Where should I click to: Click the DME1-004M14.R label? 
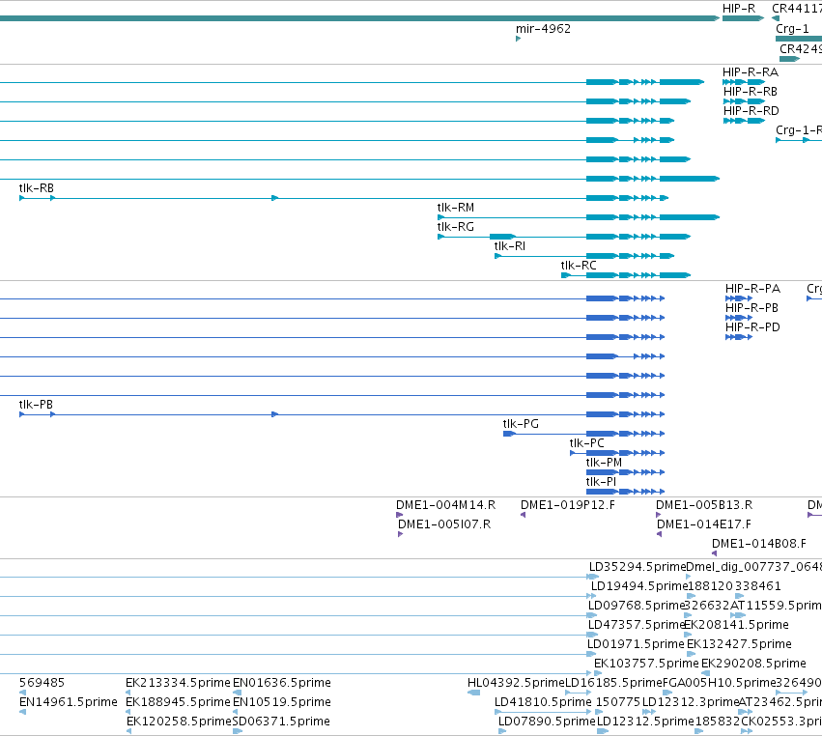tap(445, 505)
